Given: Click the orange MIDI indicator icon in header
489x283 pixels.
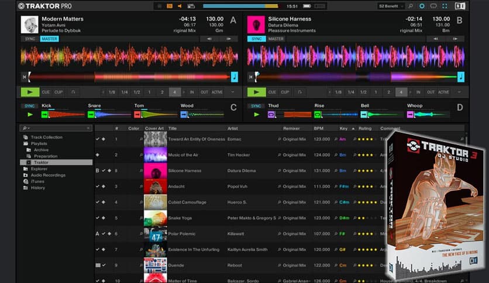Looking at the screenshot, I should pos(170,6).
